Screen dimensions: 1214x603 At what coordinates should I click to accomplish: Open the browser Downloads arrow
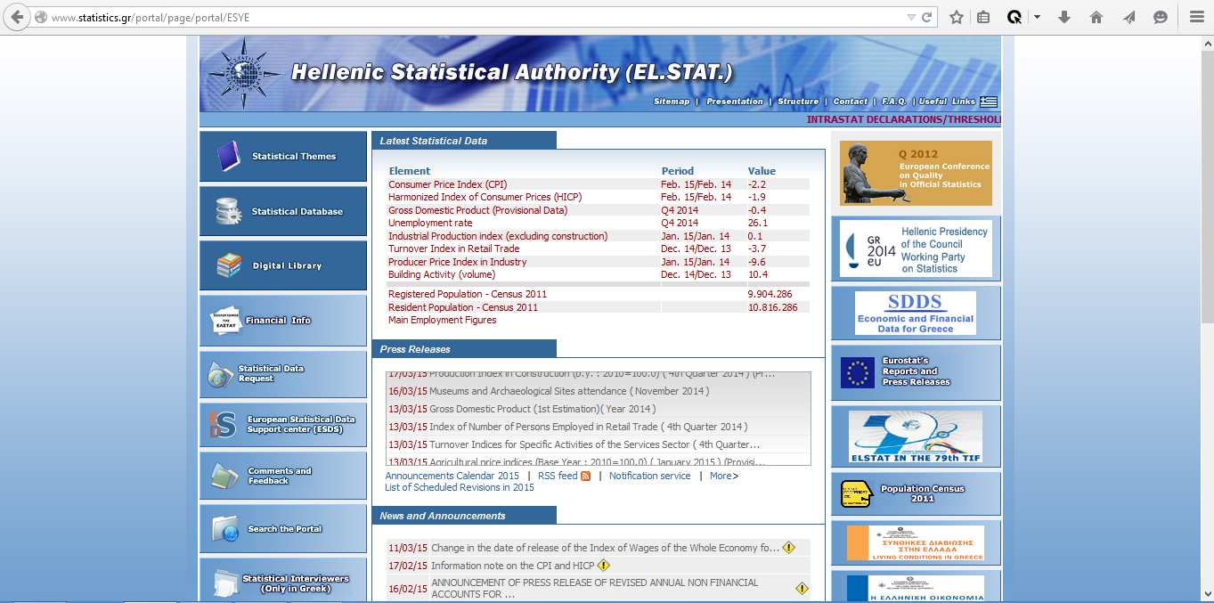click(x=1064, y=17)
